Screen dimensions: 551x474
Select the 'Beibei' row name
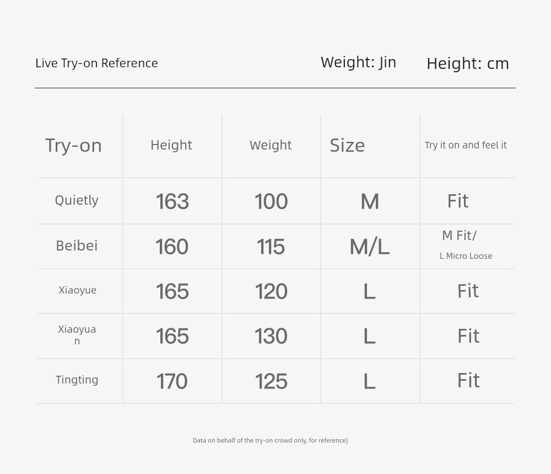[x=77, y=246]
